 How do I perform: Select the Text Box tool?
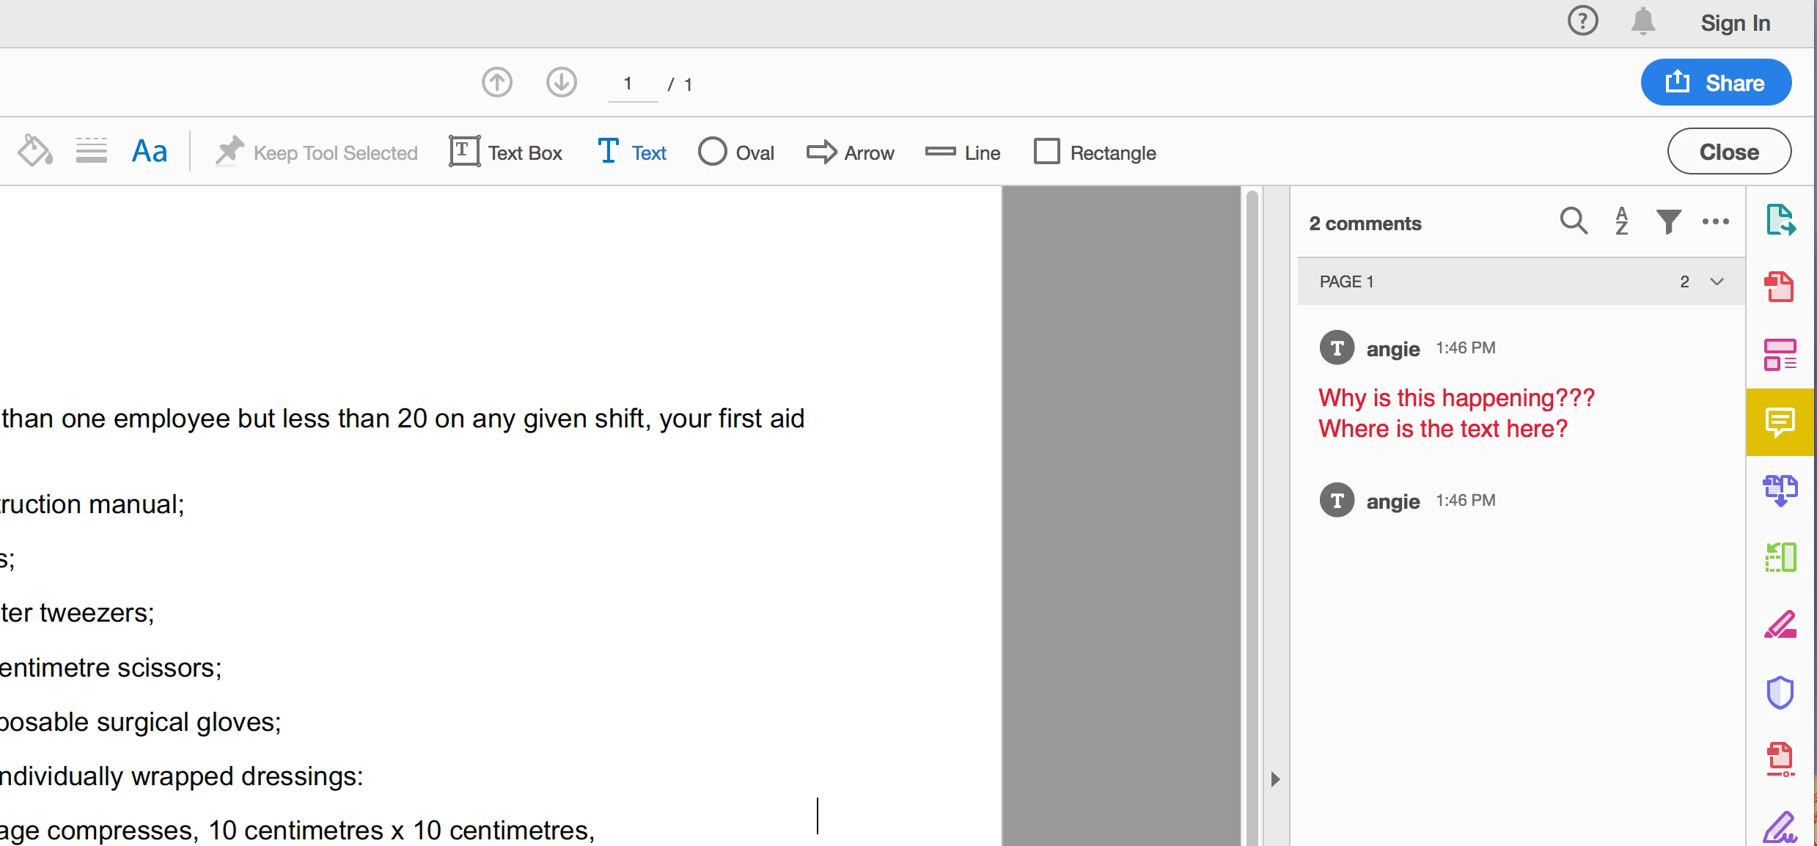point(504,152)
